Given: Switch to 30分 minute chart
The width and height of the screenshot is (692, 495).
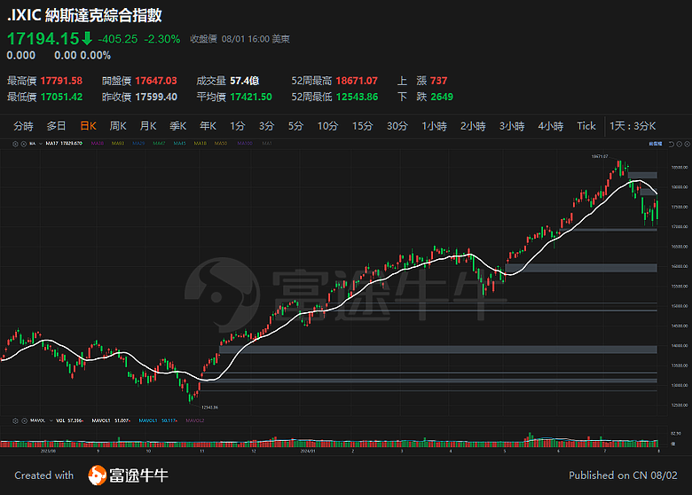Looking at the screenshot, I should click(x=397, y=126).
